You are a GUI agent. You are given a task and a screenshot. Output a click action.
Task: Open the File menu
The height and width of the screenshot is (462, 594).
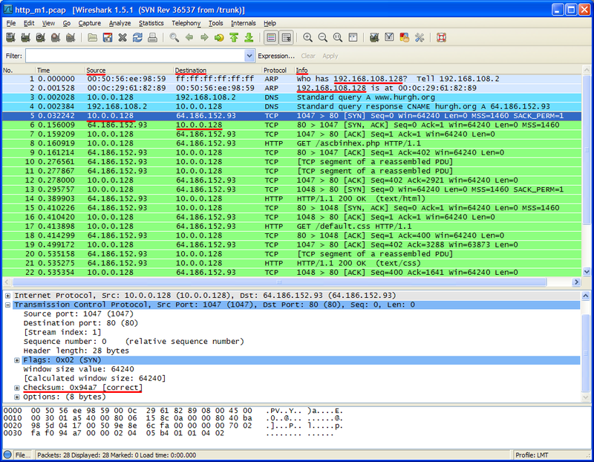[11, 23]
